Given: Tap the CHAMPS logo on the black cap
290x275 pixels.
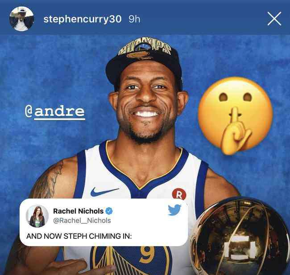Looking at the screenshot, I should (144, 47).
